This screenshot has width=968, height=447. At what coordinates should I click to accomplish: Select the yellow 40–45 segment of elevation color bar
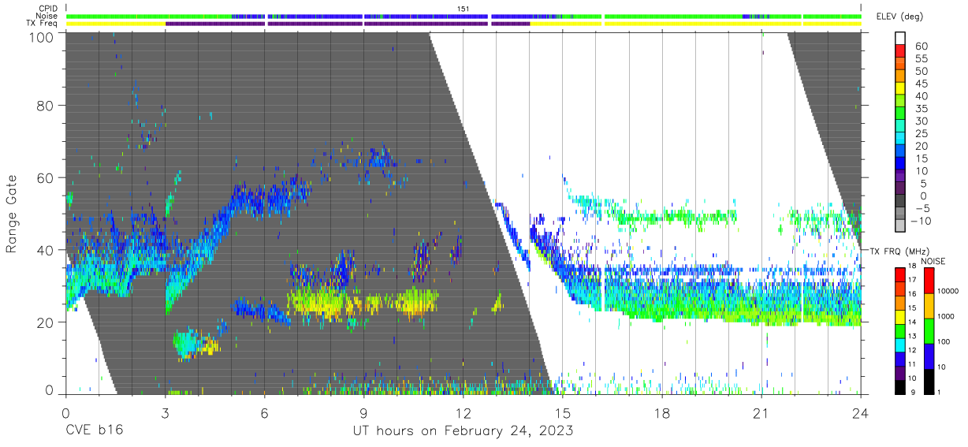coord(901,90)
